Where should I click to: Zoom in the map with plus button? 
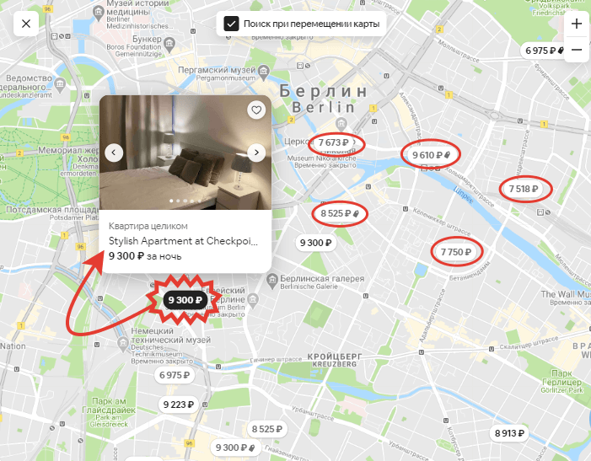577,24
